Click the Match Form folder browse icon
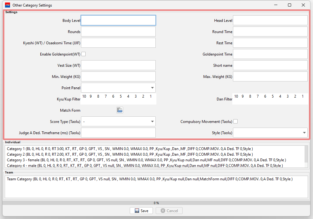313x219 pixels. pyautogui.click(x=119, y=110)
